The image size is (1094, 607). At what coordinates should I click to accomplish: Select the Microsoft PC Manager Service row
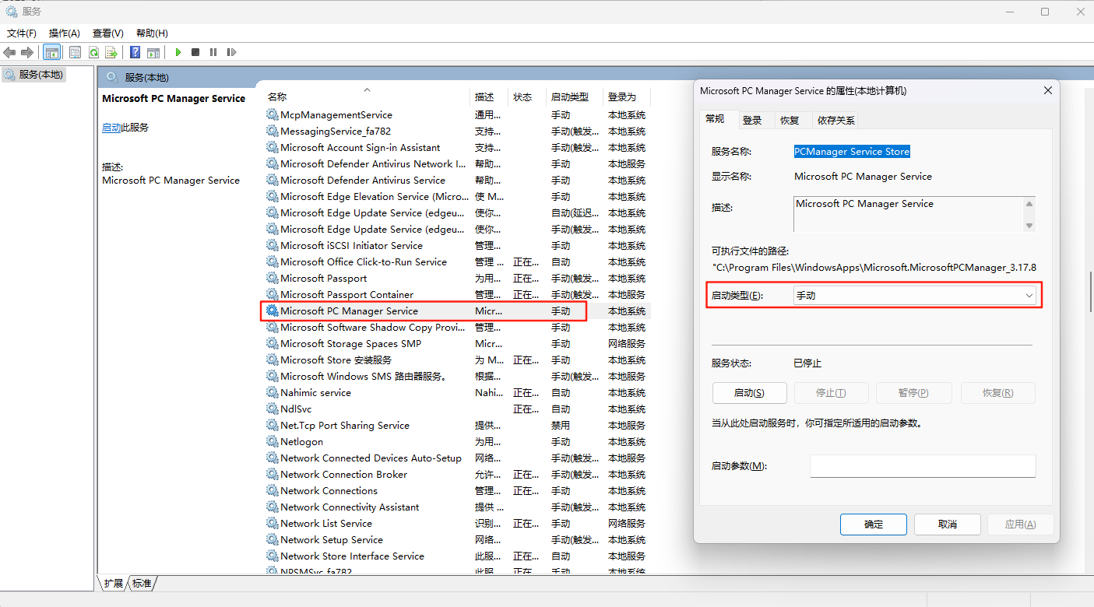(457, 311)
